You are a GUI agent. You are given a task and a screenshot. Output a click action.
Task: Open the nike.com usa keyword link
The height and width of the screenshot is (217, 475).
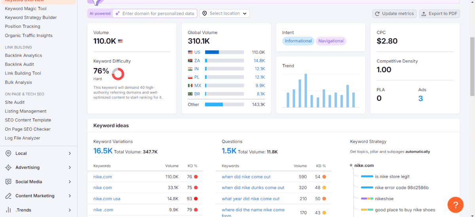(107, 199)
